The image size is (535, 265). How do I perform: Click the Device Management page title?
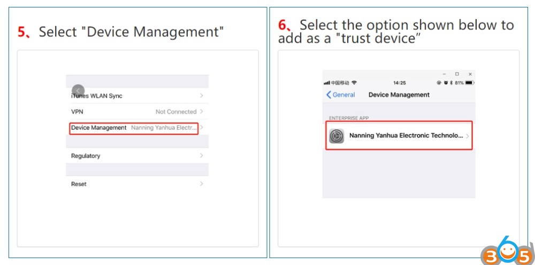point(399,95)
